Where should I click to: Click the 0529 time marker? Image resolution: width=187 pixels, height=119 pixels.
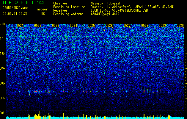(x=162, y=26)
